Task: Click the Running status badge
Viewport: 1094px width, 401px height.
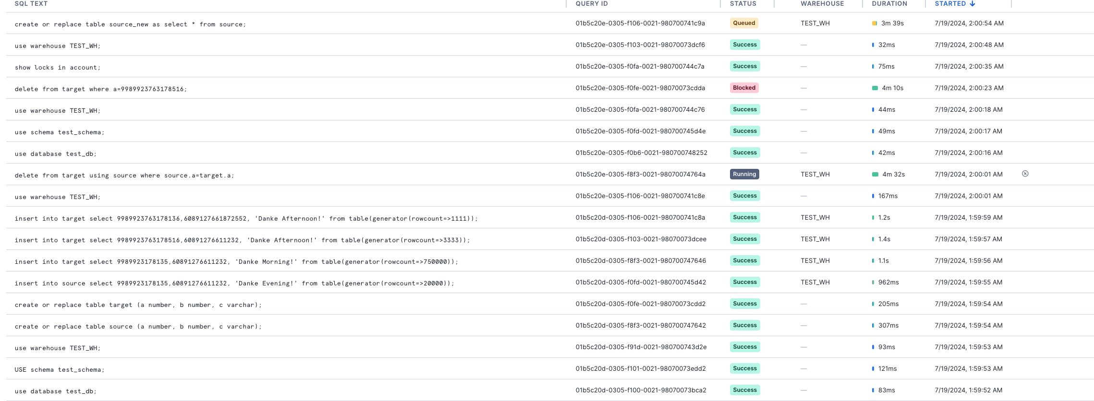Action: click(744, 174)
